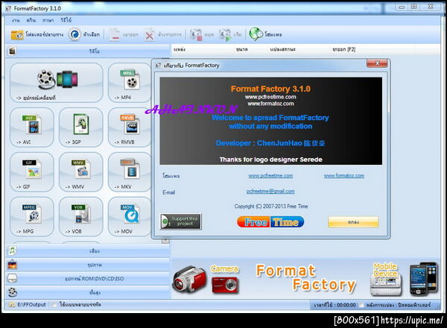Expand the Picture section
Screen dimensions: 447x328
(x=88, y=265)
